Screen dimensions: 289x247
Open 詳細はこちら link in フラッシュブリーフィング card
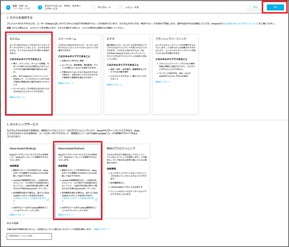pyautogui.click(x=161, y=82)
